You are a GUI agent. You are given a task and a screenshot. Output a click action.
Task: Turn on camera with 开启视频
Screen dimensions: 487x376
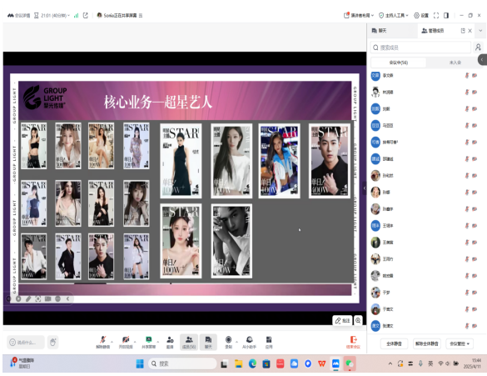pos(126,342)
